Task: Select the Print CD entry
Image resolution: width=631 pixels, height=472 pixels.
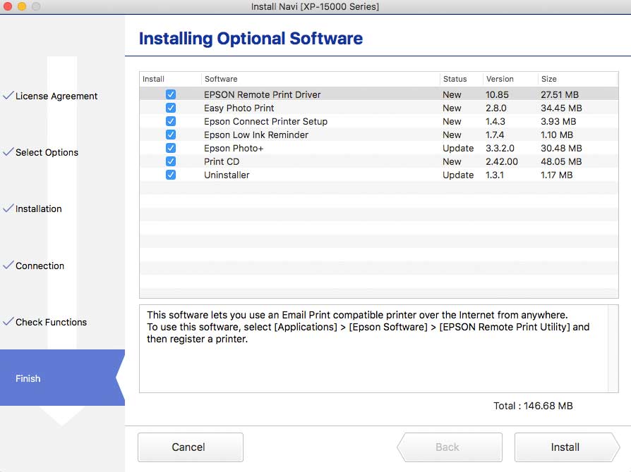Action: click(x=222, y=161)
